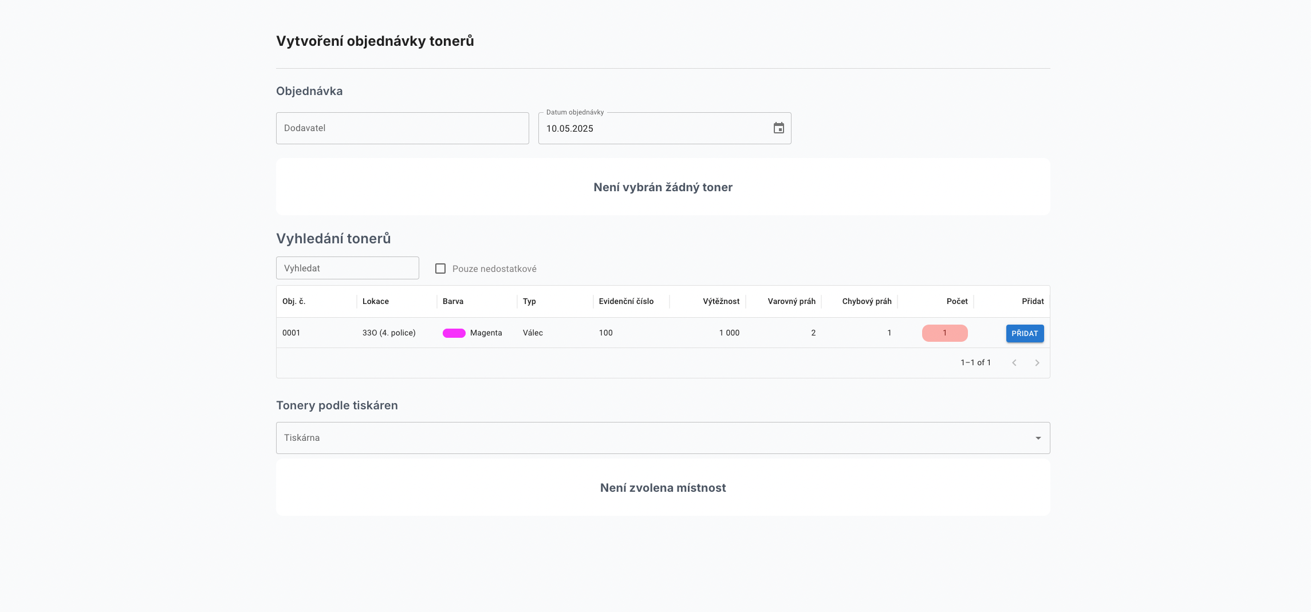Image resolution: width=1311 pixels, height=612 pixels.
Task: Sort by Chybový práh column header
Action: click(867, 301)
